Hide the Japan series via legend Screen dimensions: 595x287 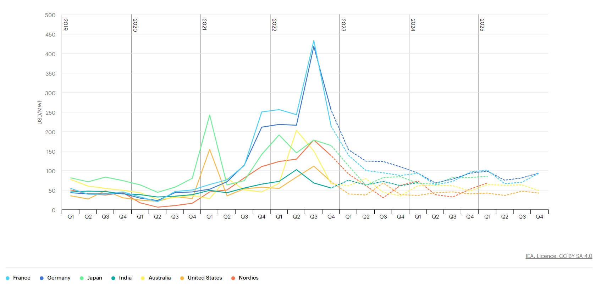pyautogui.click(x=91, y=278)
